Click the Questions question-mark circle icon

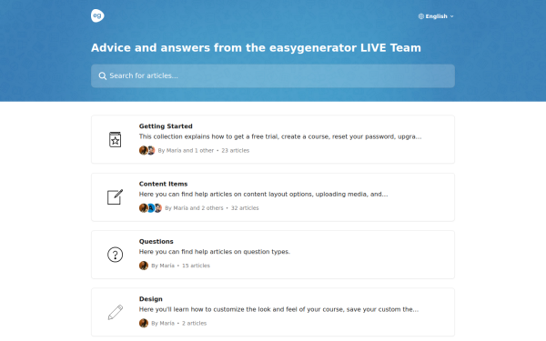pos(115,255)
